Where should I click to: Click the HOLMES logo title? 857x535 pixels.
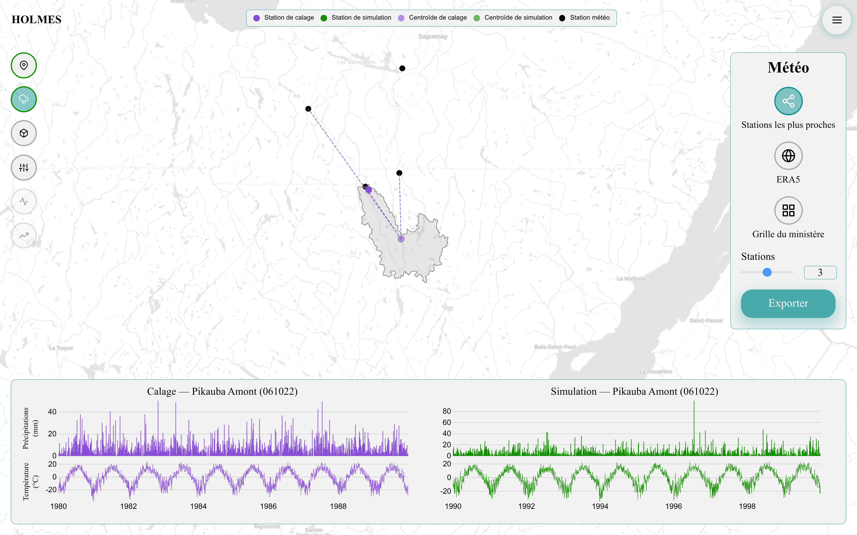coord(37,19)
